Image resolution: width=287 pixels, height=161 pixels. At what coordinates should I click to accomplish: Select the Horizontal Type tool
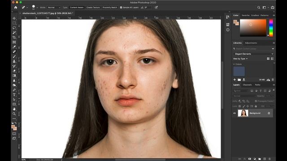pyautogui.click(x=14, y=95)
